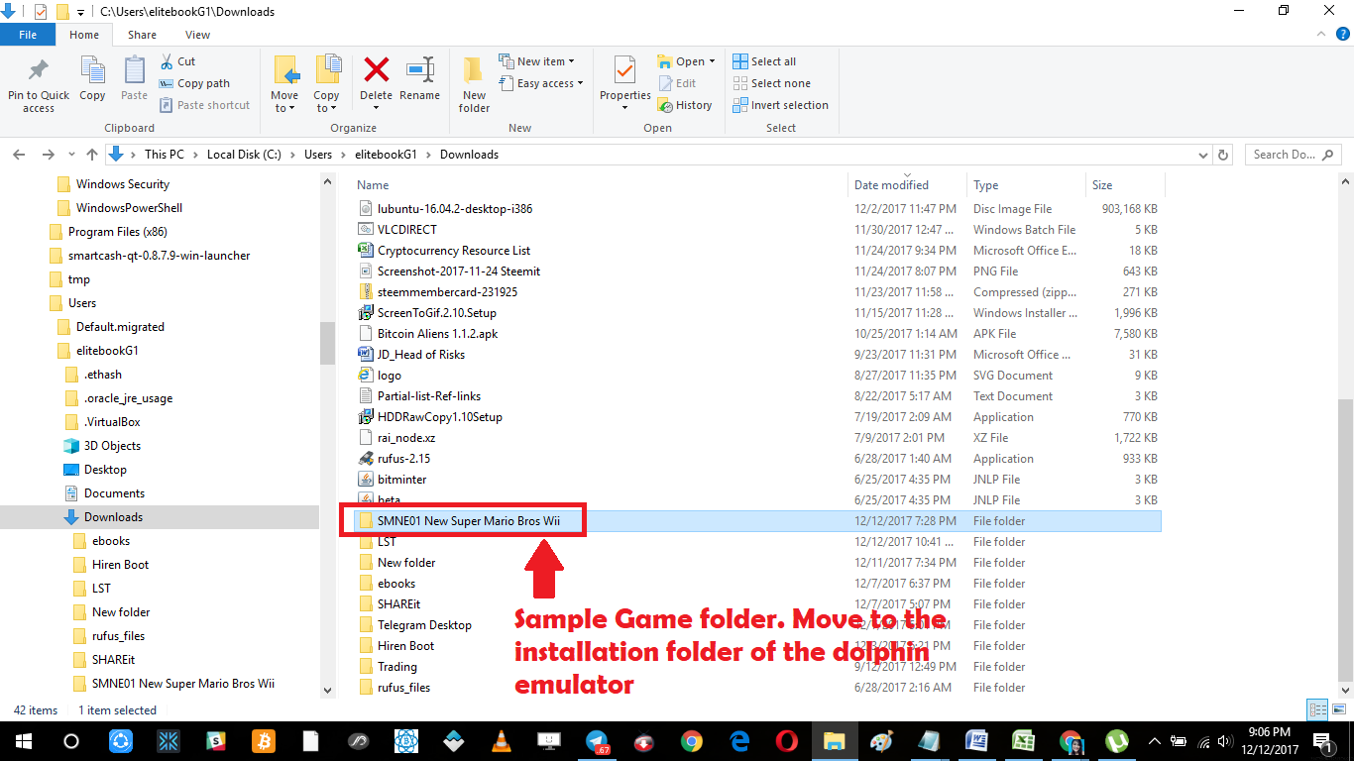Click the navigation pane vertical scrollbar thumb
Screen dimensions: 1354x761
click(x=327, y=343)
